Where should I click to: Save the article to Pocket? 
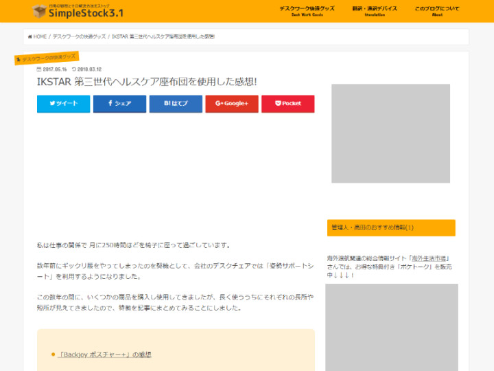287,104
